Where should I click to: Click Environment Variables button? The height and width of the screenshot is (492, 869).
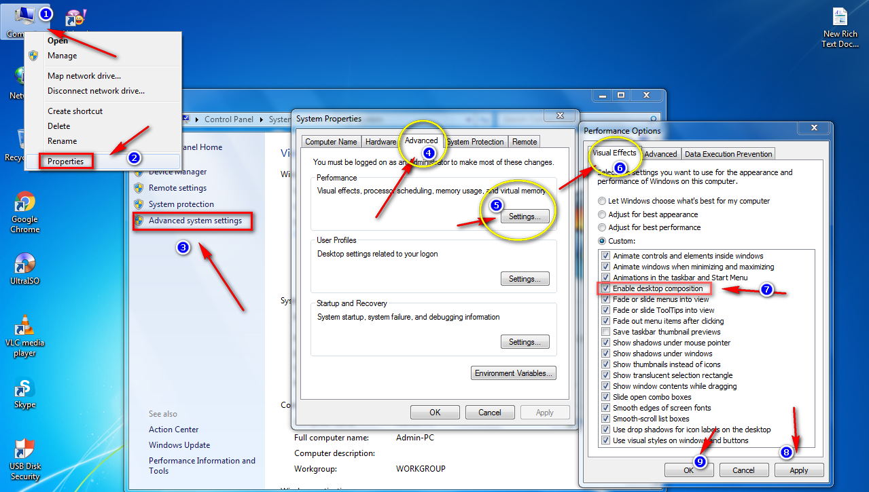[x=514, y=373]
